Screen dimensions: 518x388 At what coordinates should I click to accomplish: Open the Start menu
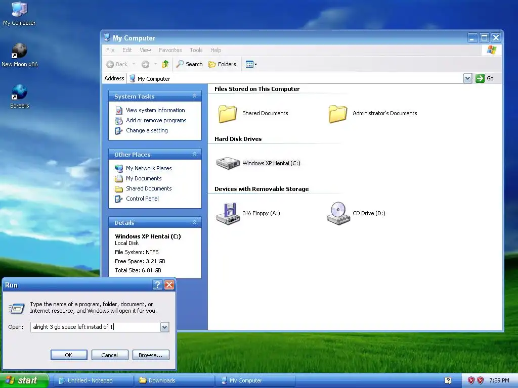[x=24, y=380]
